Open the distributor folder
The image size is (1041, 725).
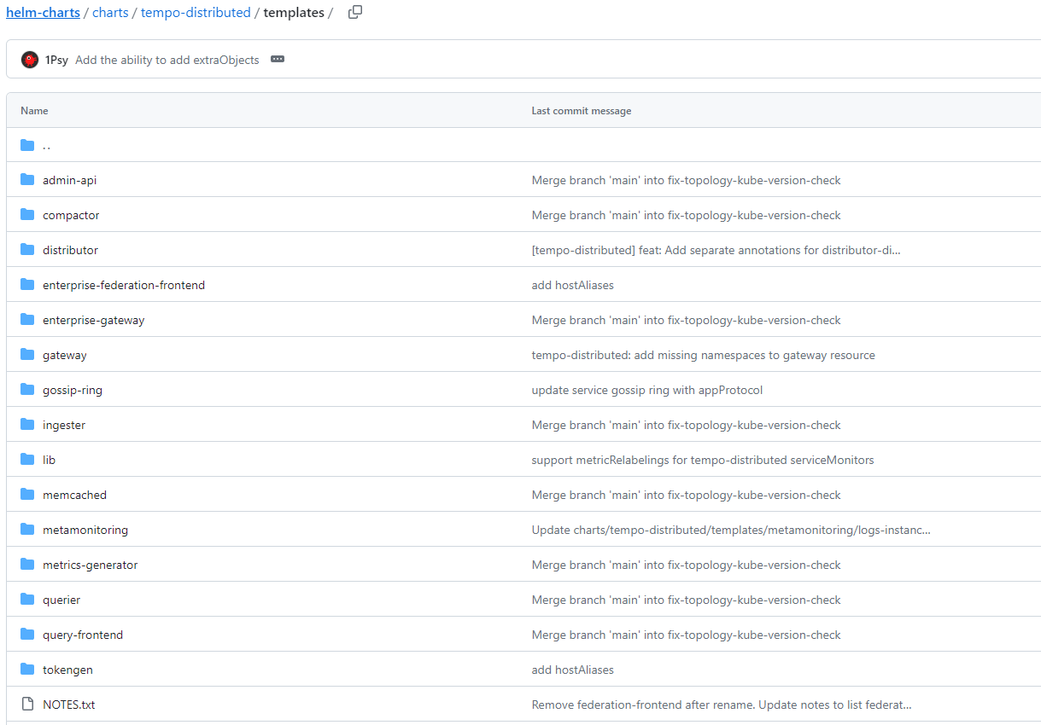click(70, 250)
